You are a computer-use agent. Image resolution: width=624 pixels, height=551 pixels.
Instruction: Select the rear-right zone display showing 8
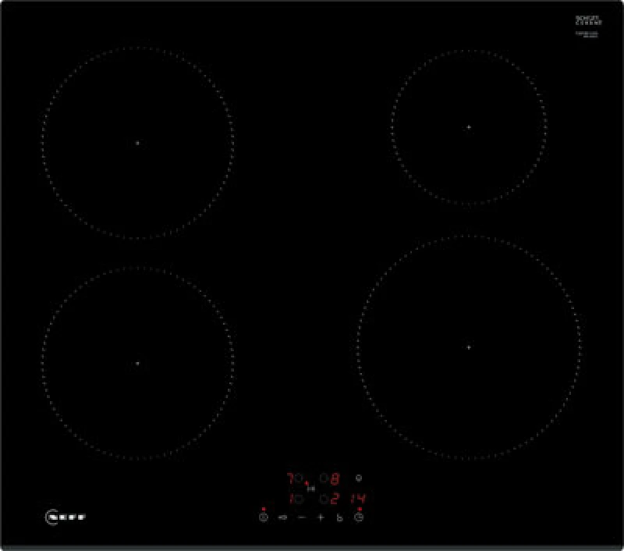[334, 477]
